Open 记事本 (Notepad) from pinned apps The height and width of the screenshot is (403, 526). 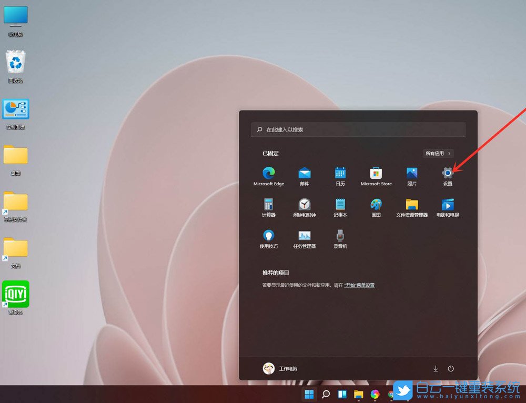click(x=340, y=205)
